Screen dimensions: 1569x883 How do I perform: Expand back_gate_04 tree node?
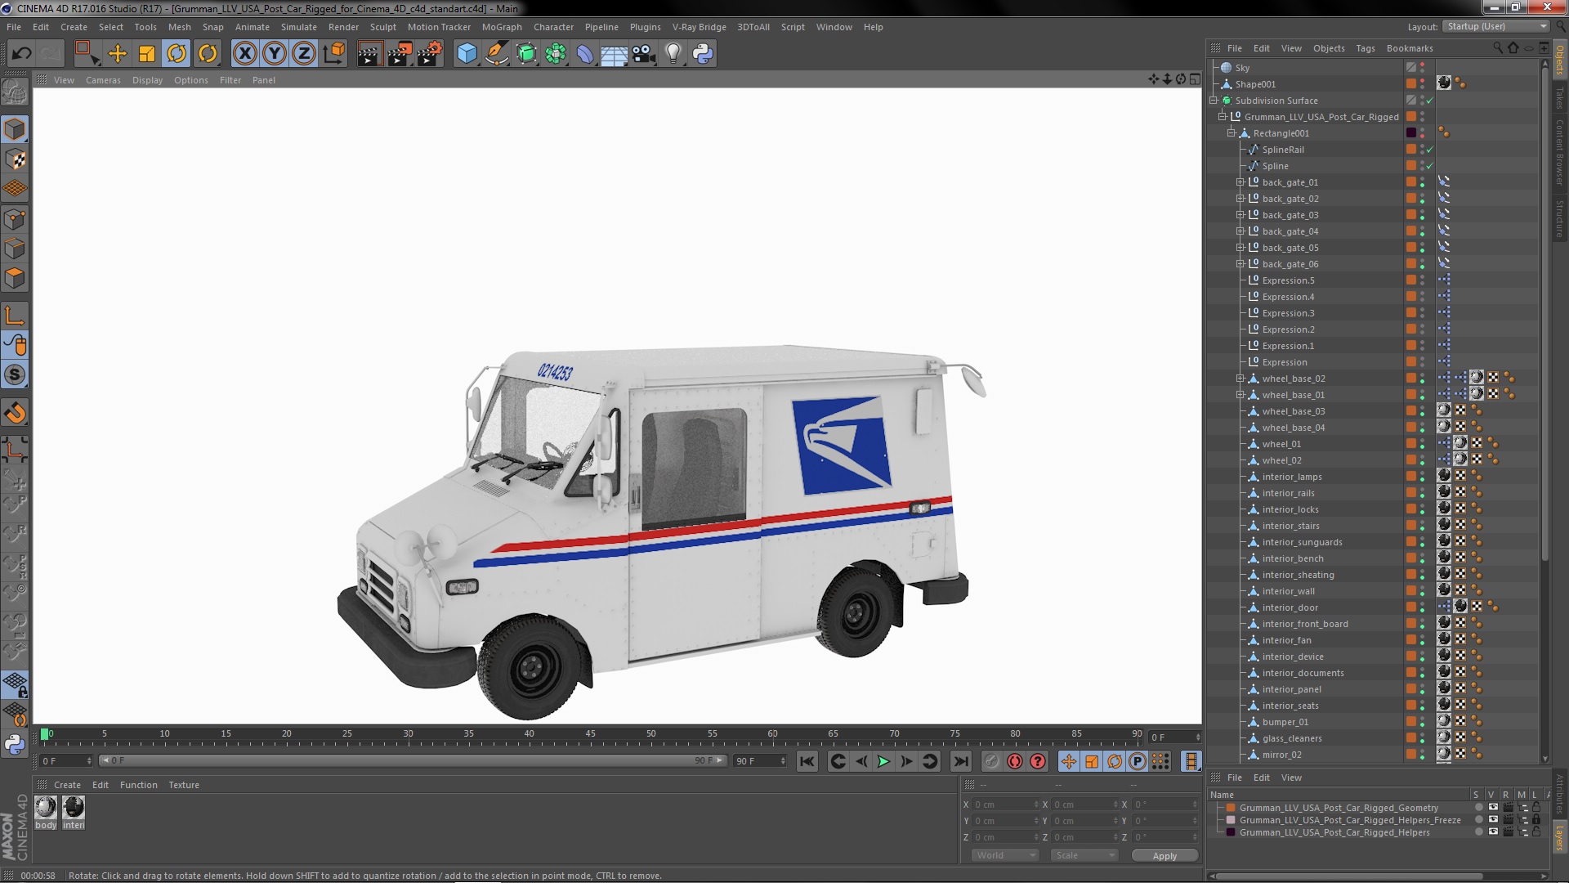coord(1240,231)
